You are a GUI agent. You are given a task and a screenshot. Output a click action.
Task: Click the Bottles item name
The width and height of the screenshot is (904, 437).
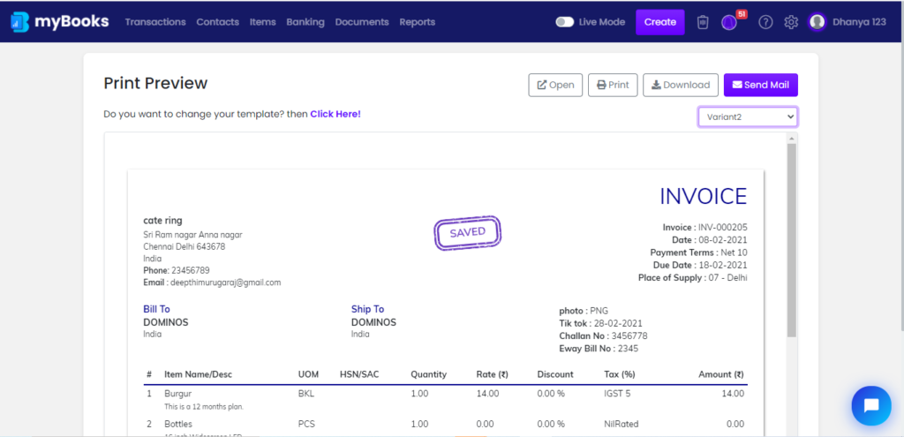coord(178,424)
